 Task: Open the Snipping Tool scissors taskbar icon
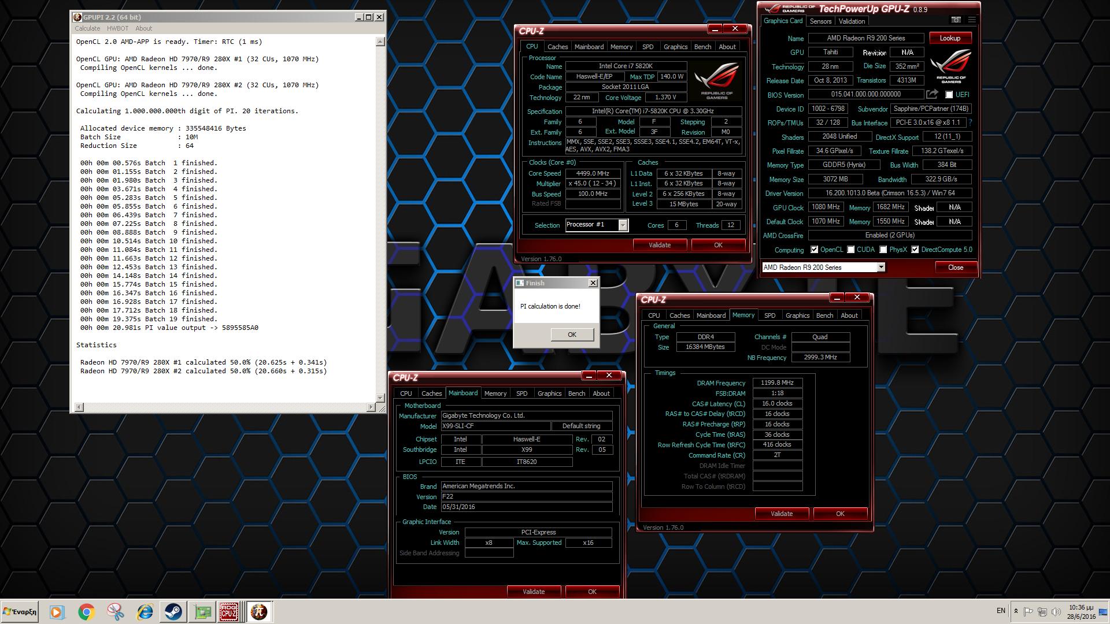[x=115, y=612]
